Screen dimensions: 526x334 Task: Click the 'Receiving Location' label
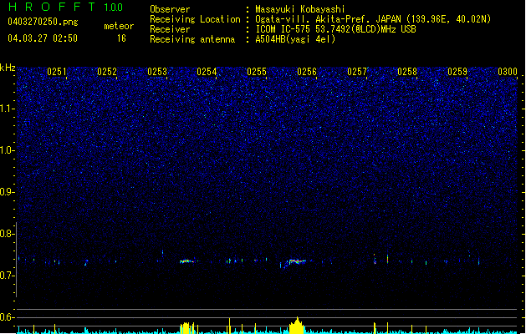pyautogui.click(x=195, y=19)
